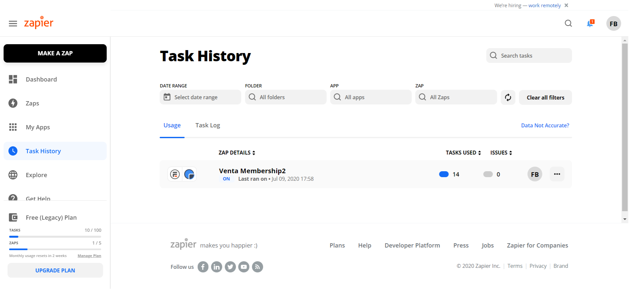This screenshot has width=632, height=295.
Task: Sort by TASKS USED column
Action: (x=463, y=153)
